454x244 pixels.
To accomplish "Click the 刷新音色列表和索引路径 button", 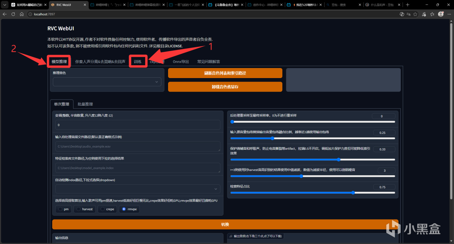I will [x=225, y=73].
